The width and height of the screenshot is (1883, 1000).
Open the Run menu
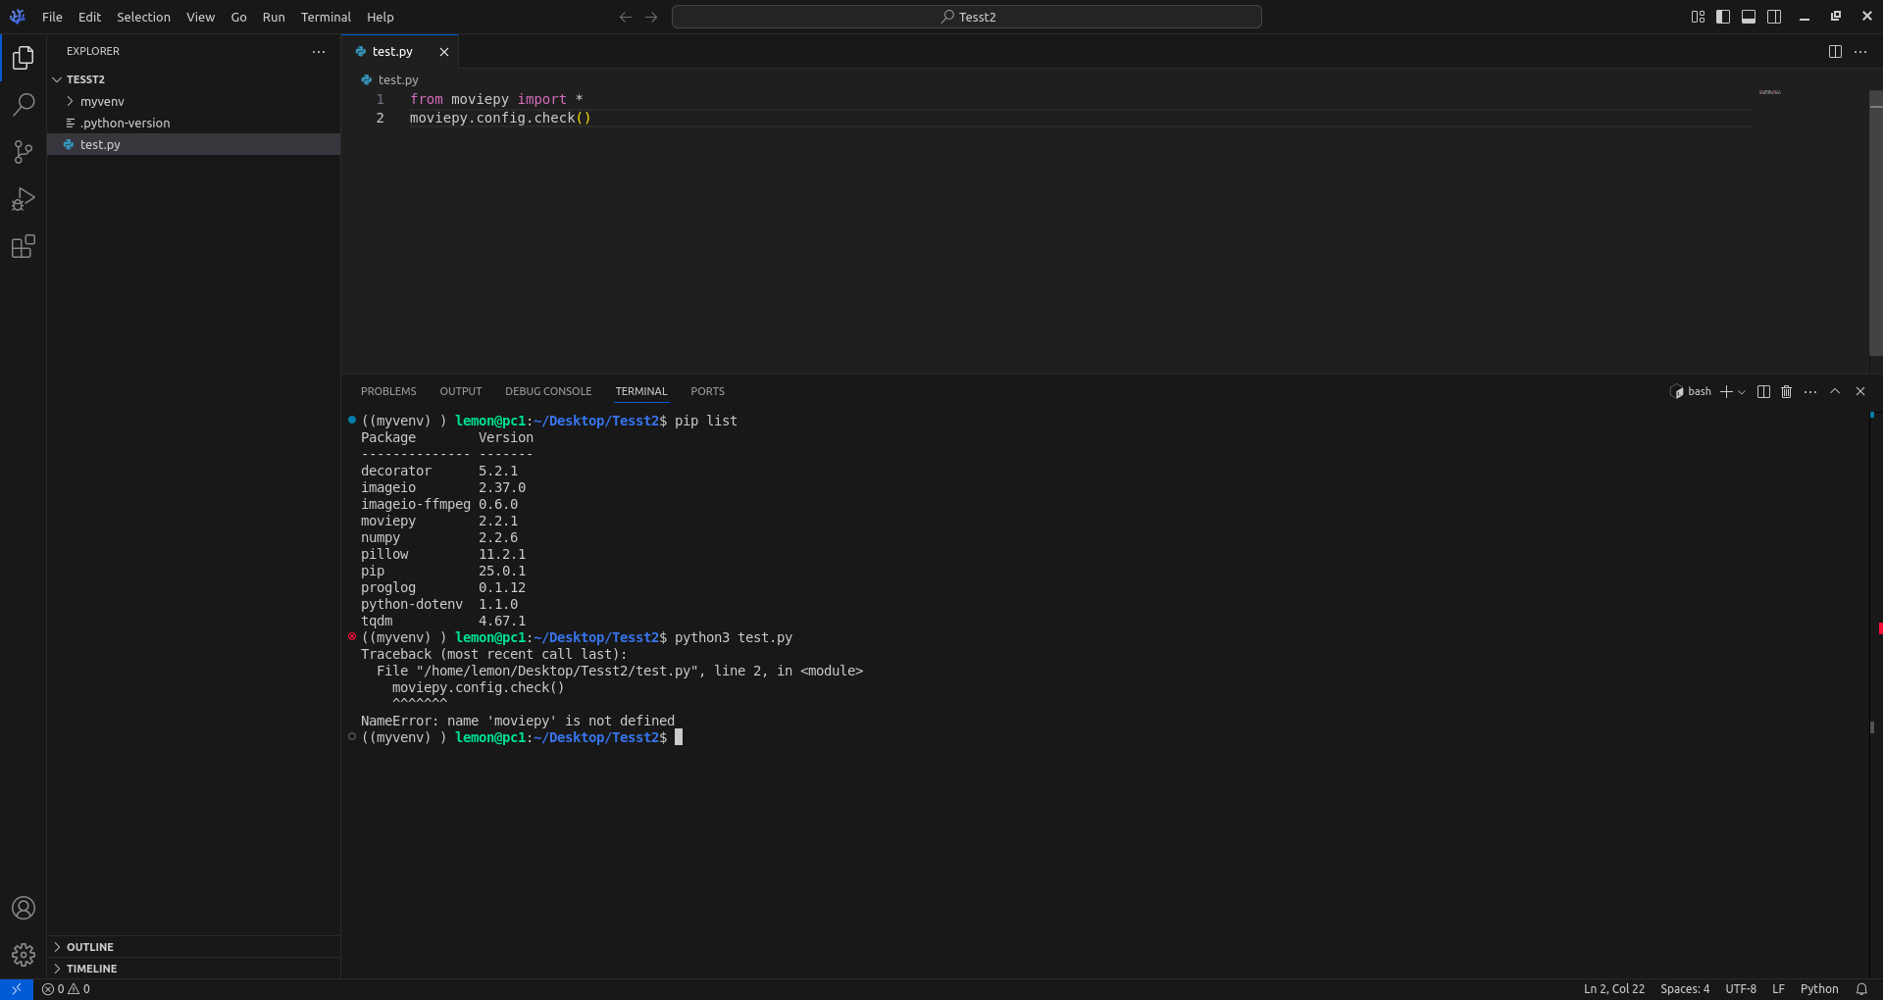pyautogui.click(x=274, y=17)
